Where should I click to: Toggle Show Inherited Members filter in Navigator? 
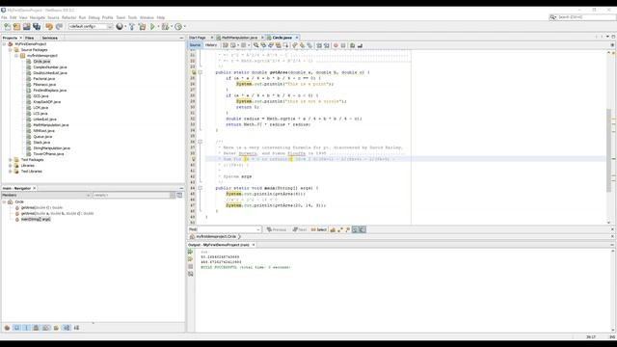point(7,328)
